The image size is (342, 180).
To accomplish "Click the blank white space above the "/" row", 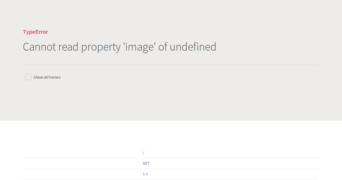I will [x=171, y=134].
